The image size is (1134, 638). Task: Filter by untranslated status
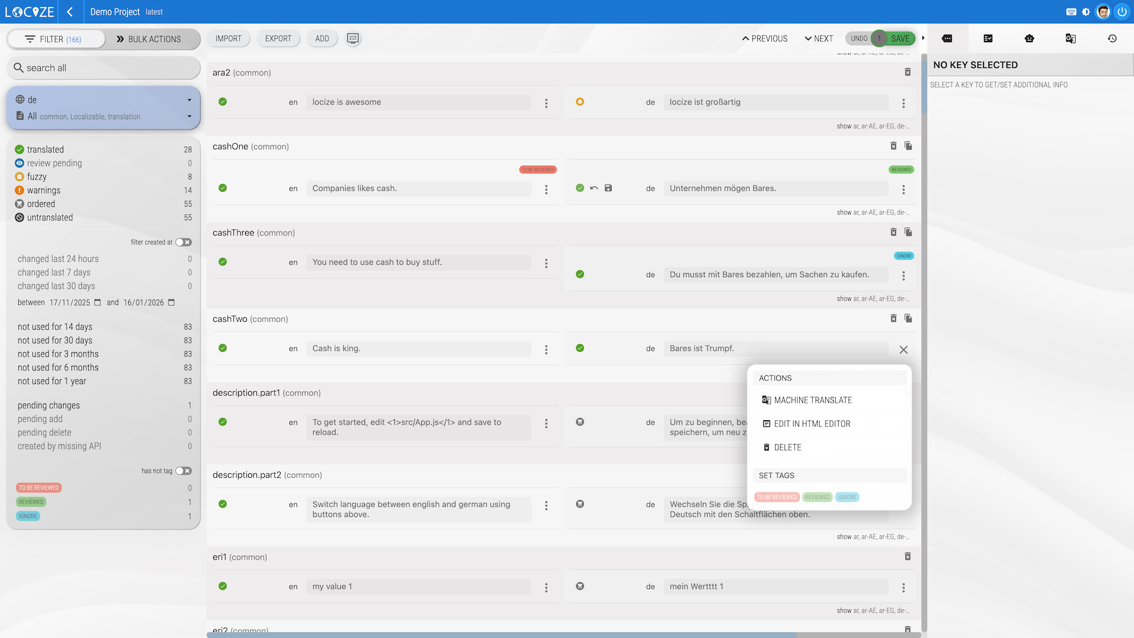pos(50,217)
